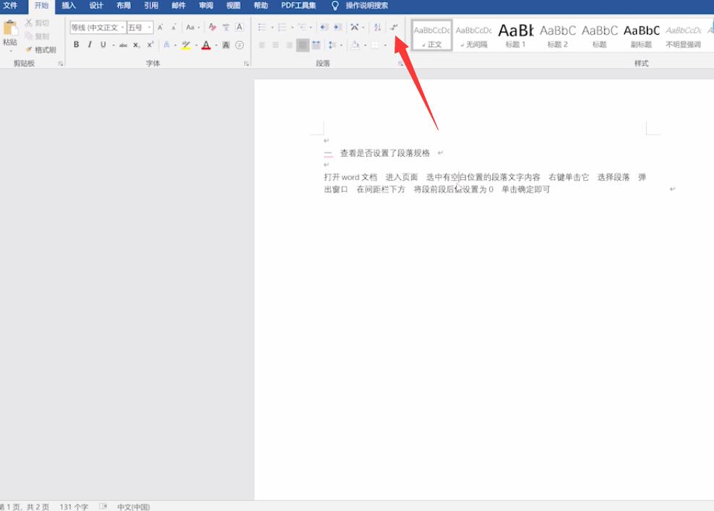Click the decrease indent icon
The image size is (714, 511).
324,27
